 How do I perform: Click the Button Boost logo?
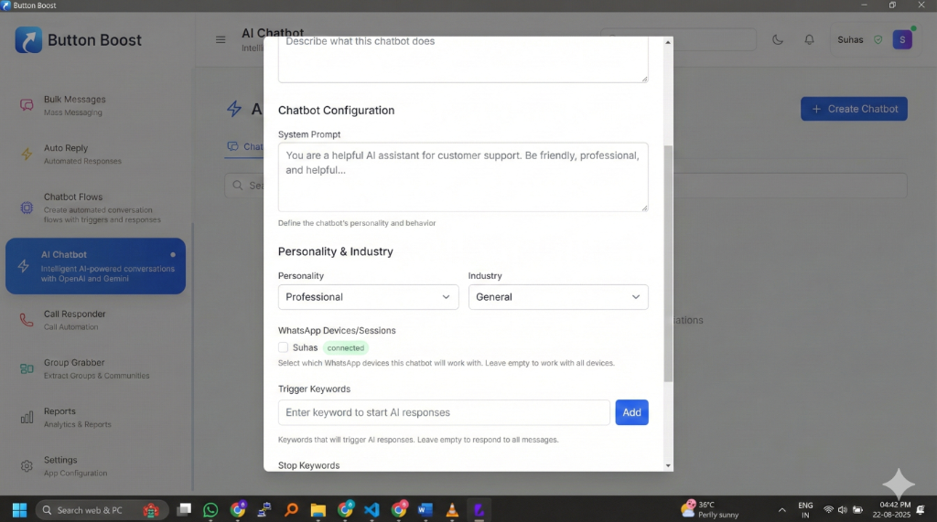pyautogui.click(x=28, y=40)
